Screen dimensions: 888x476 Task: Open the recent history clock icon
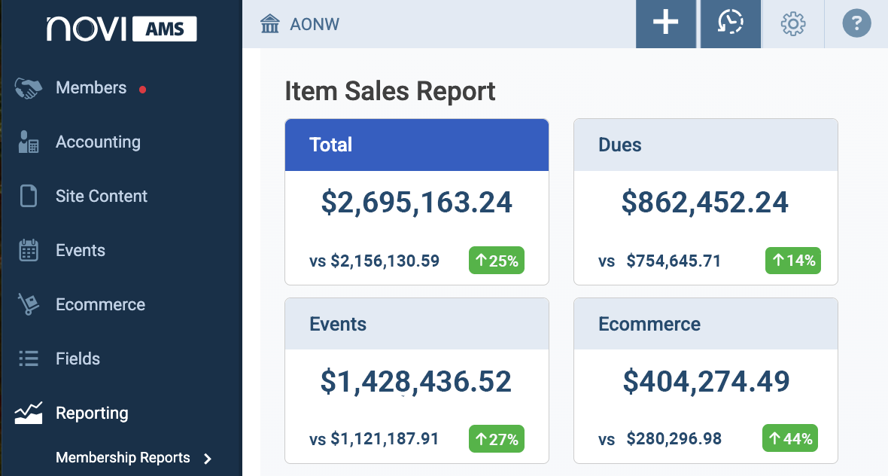731,24
